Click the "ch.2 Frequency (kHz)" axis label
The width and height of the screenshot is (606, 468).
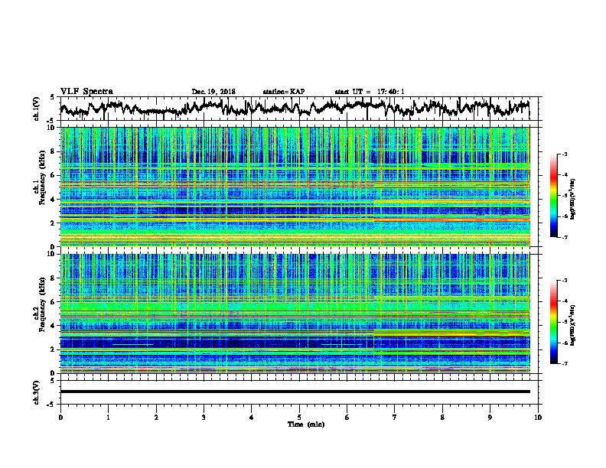39,304
